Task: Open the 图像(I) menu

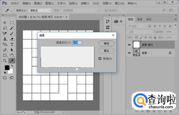Action: coord(38,3)
